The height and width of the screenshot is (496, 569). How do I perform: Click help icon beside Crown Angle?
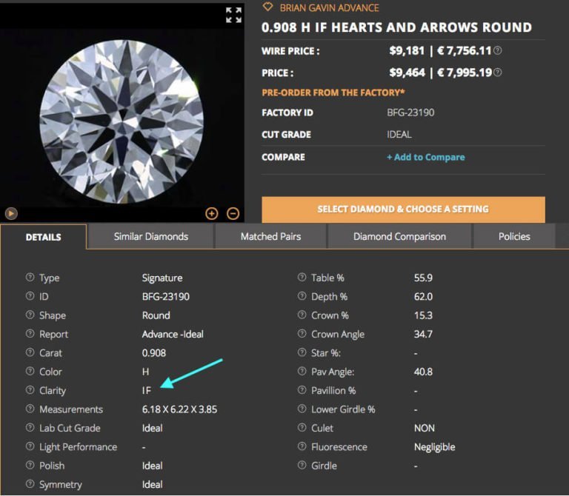coord(302,334)
